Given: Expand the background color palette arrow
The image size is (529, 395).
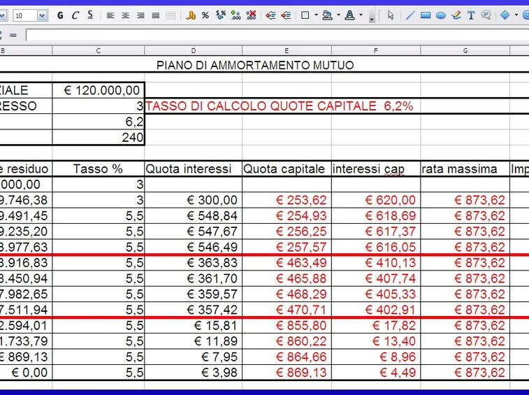Looking at the screenshot, I should (338, 15).
